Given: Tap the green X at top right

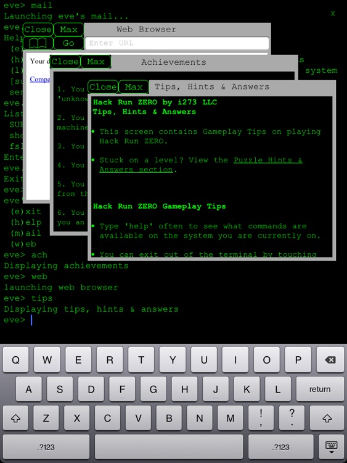Looking at the screenshot, I should [333, 14].
